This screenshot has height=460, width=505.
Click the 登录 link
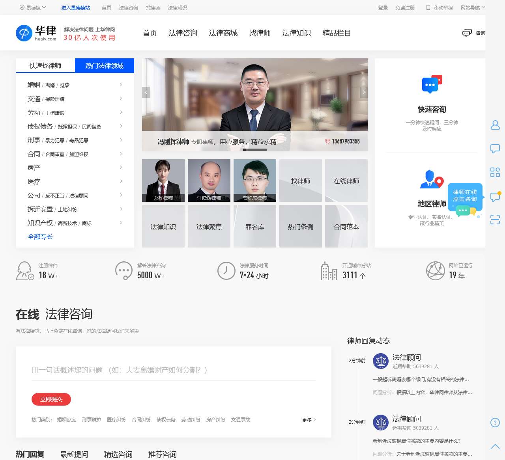(383, 7)
